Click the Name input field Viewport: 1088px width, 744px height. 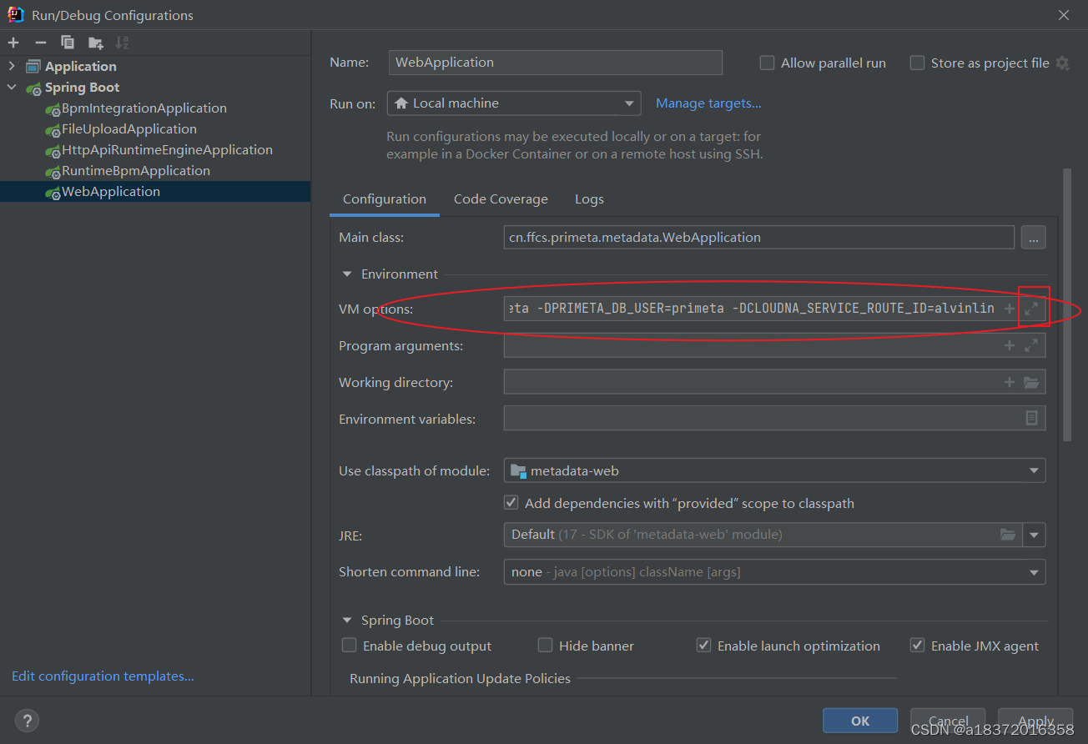[556, 63]
